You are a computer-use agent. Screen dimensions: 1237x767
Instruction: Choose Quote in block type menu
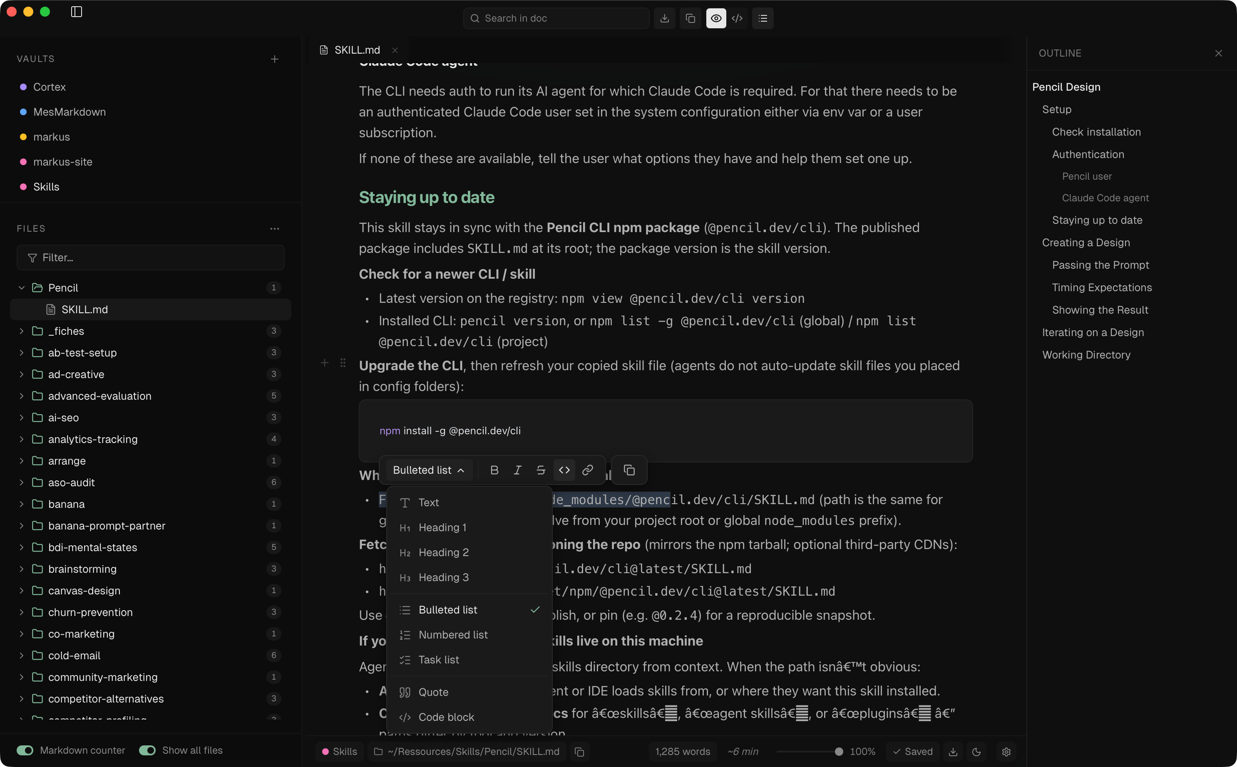pyautogui.click(x=469, y=692)
